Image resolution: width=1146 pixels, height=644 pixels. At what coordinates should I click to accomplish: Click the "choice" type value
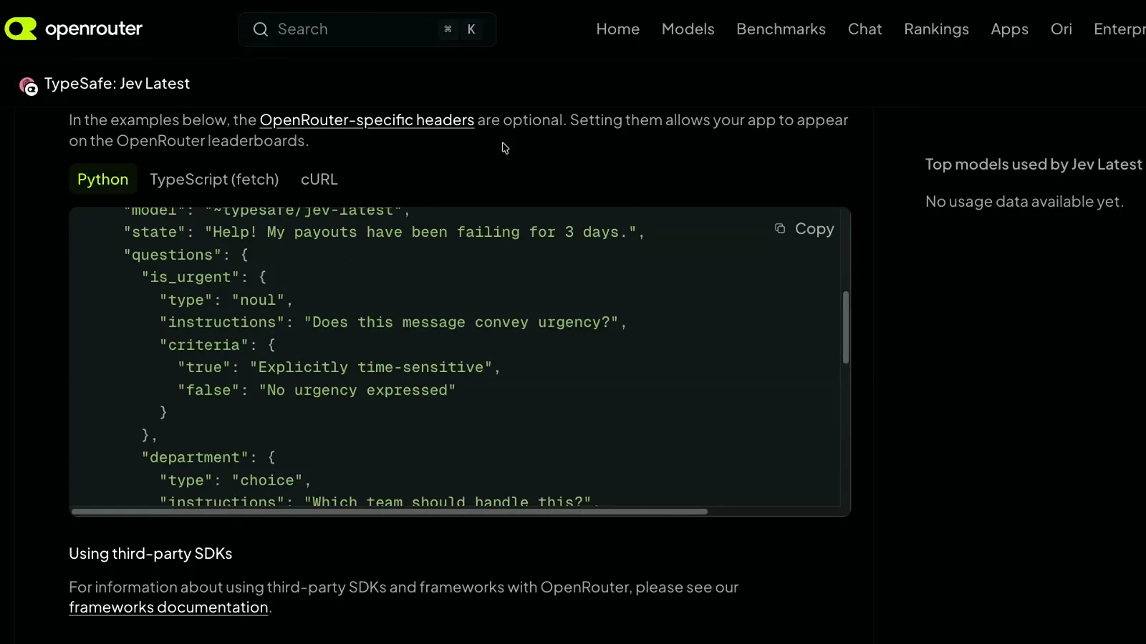267,481
